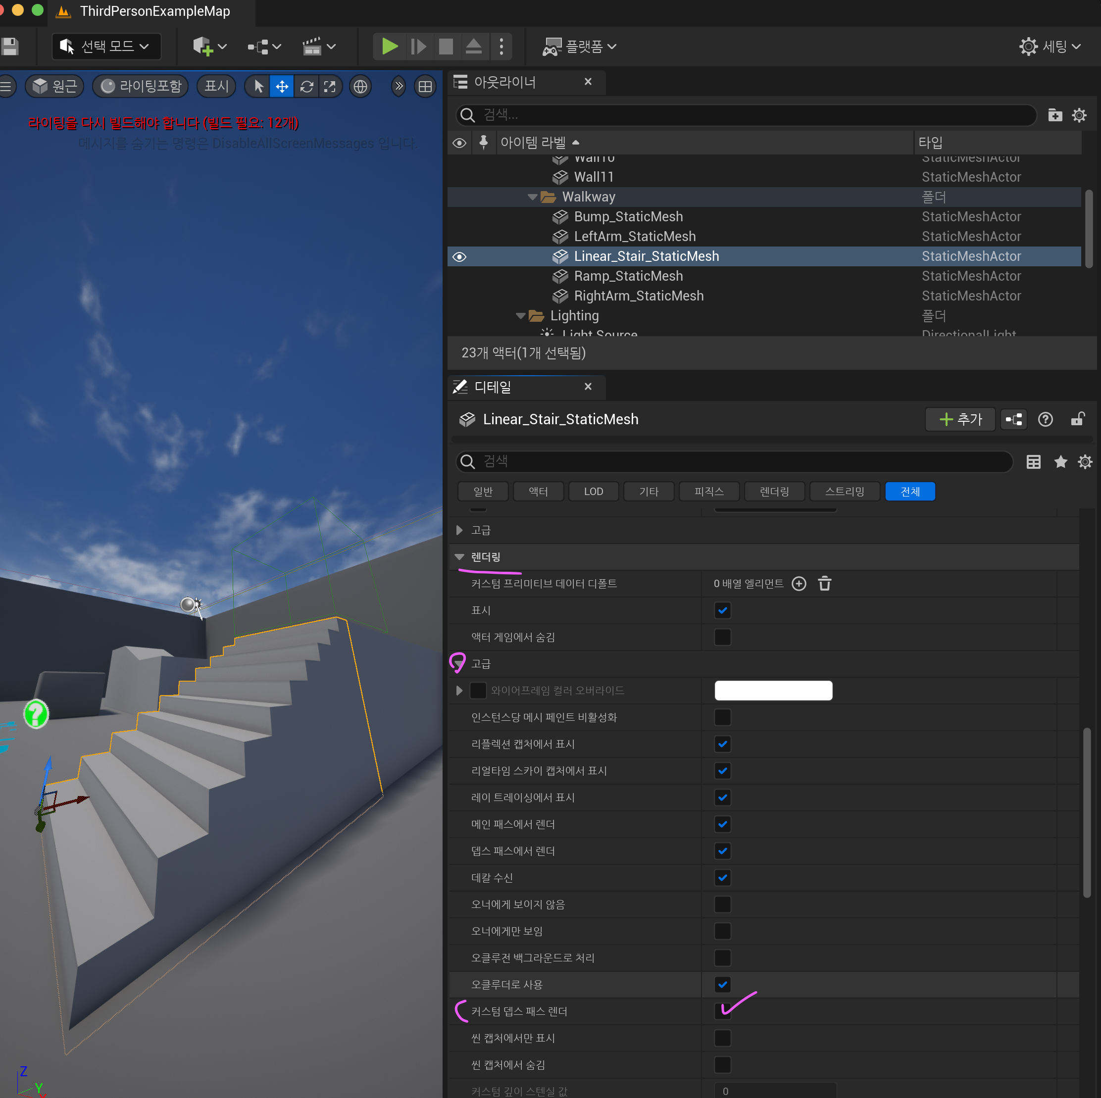Screen dimensions: 1101x1098
Task: Click the viewport layout grid icon
Action: [425, 87]
